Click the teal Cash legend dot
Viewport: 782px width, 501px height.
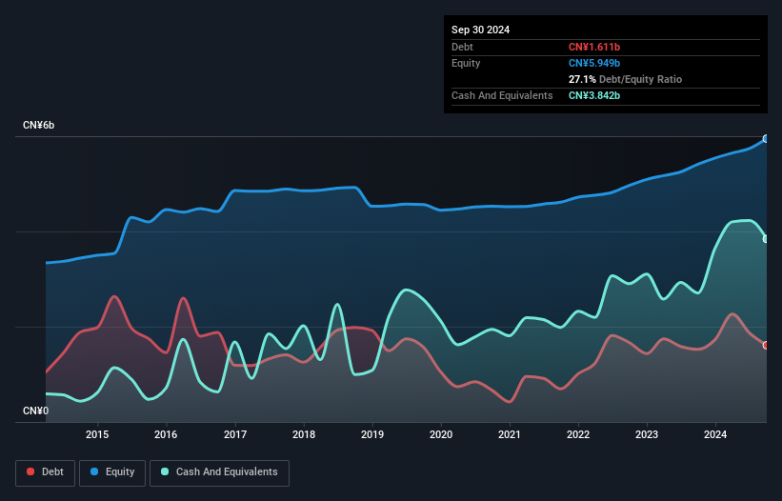pyautogui.click(x=165, y=471)
